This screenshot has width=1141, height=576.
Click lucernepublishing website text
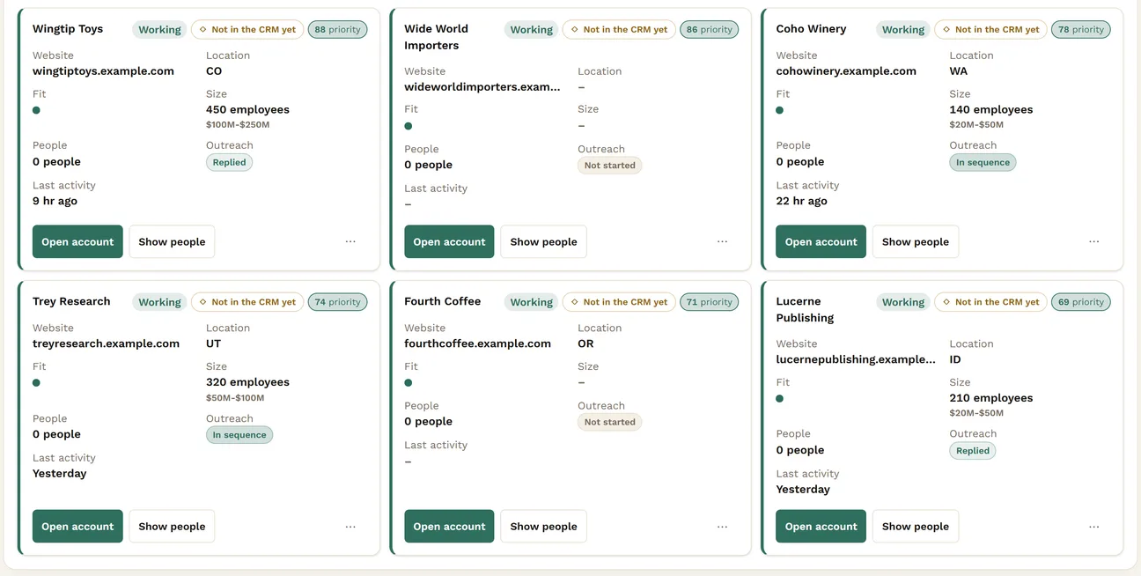[x=856, y=359]
